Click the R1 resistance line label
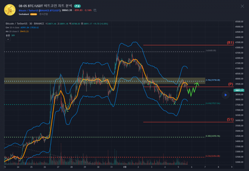The image size is (249, 171). tap(230, 42)
